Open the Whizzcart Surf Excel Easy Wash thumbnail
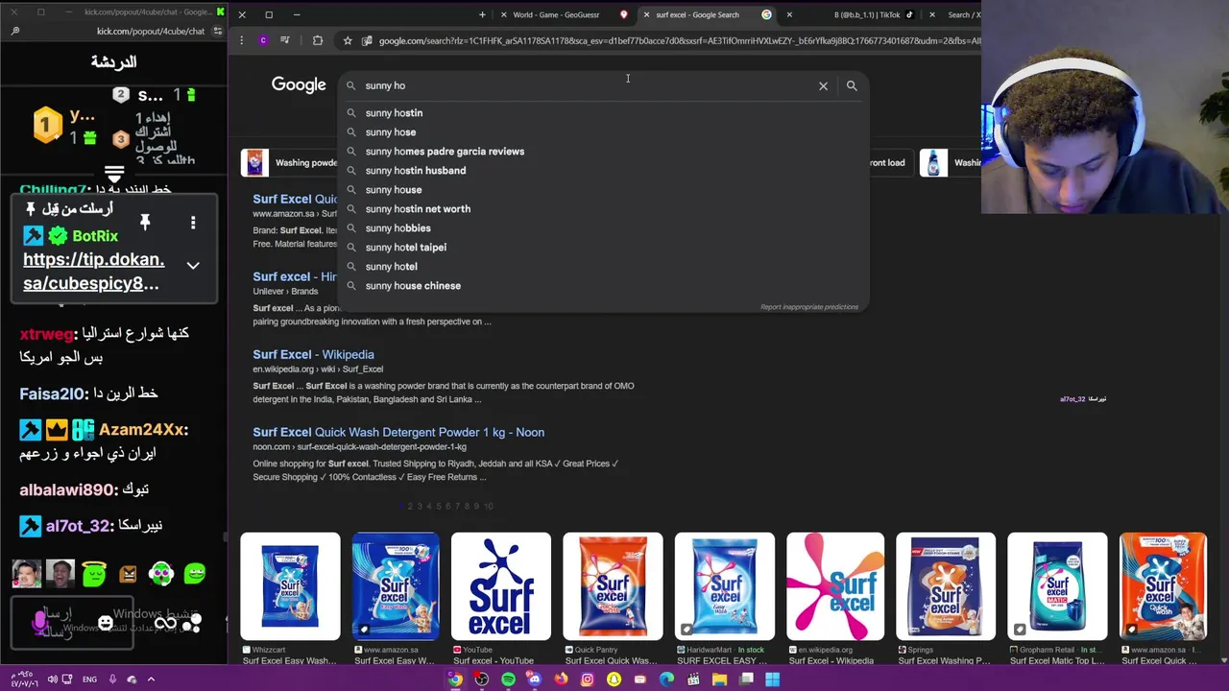This screenshot has width=1229, height=691. point(290,586)
